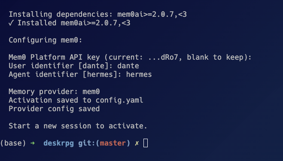Click the Mem0 Platform API key line
The width and height of the screenshot is (283, 161).
pyautogui.click(x=130, y=58)
